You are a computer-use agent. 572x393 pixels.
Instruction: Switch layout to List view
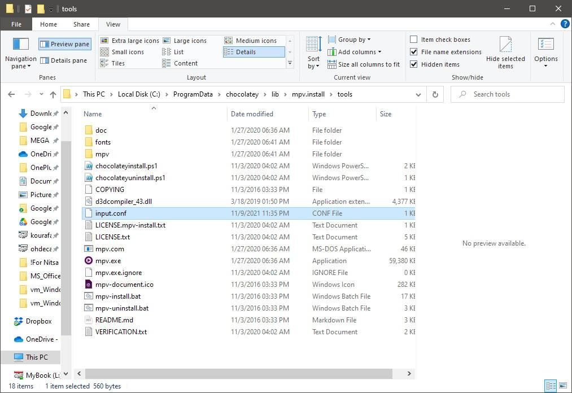[173, 52]
